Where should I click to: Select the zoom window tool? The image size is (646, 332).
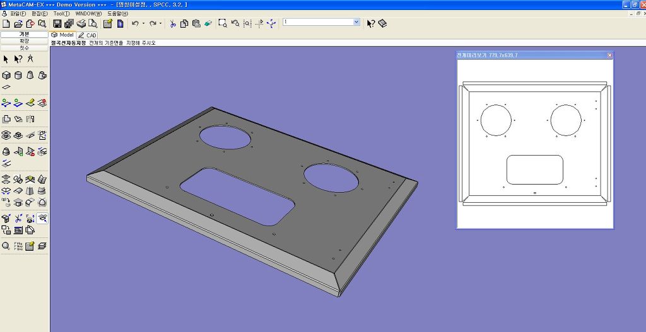[223, 23]
